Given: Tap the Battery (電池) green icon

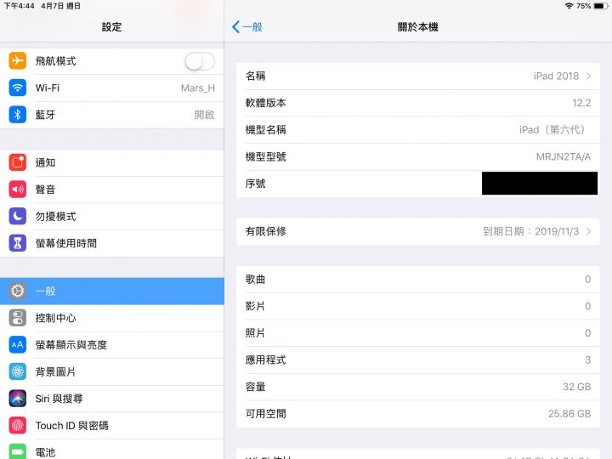Looking at the screenshot, I should coord(18,451).
